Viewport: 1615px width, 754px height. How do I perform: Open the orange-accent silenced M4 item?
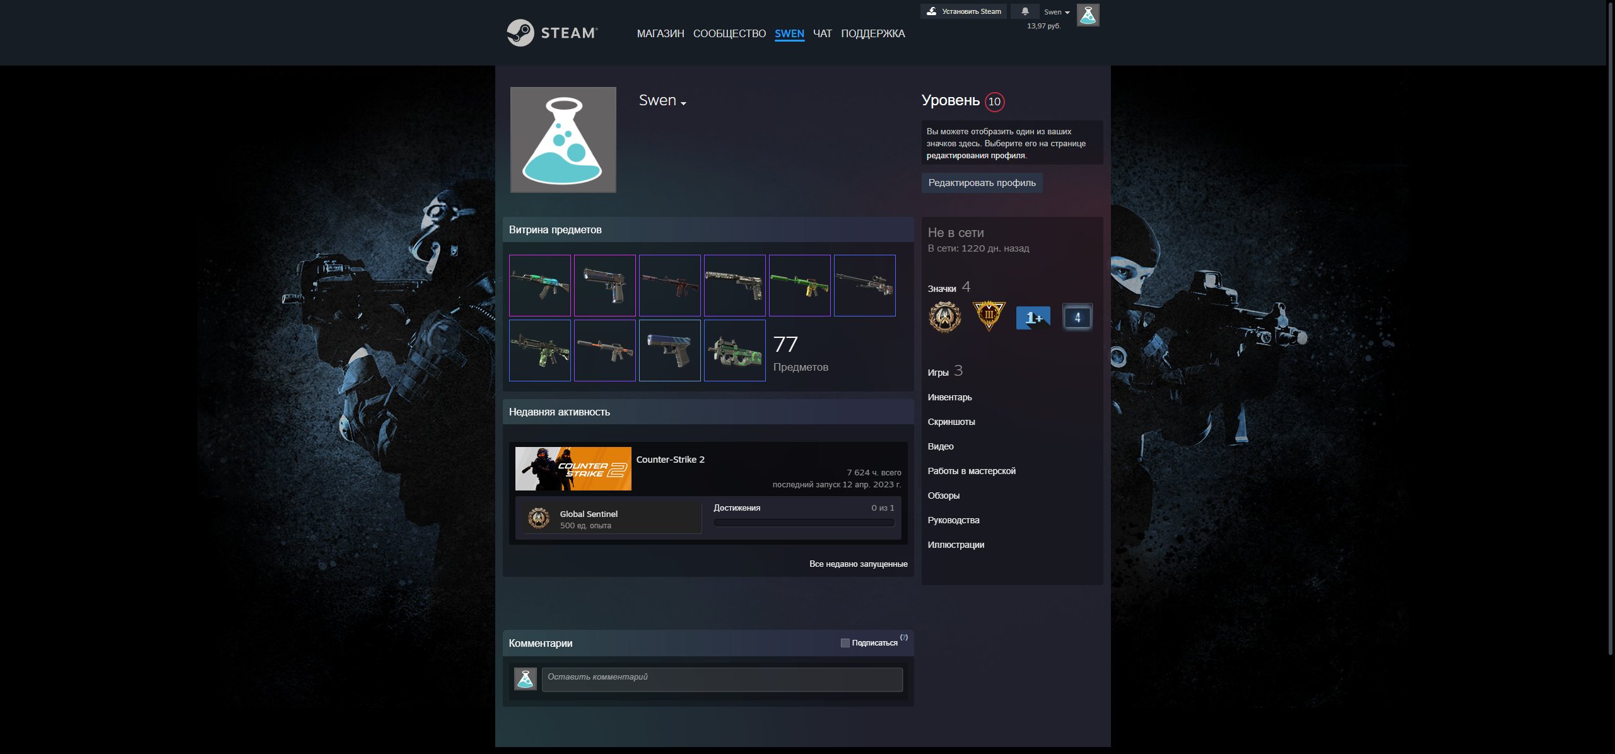[605, 351]
